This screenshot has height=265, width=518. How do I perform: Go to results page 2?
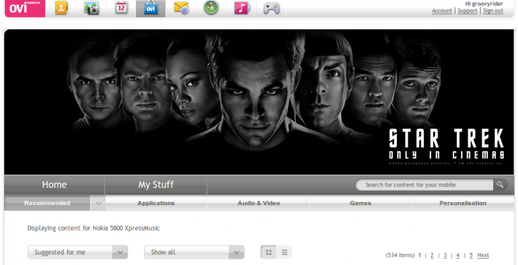(432, 255)
